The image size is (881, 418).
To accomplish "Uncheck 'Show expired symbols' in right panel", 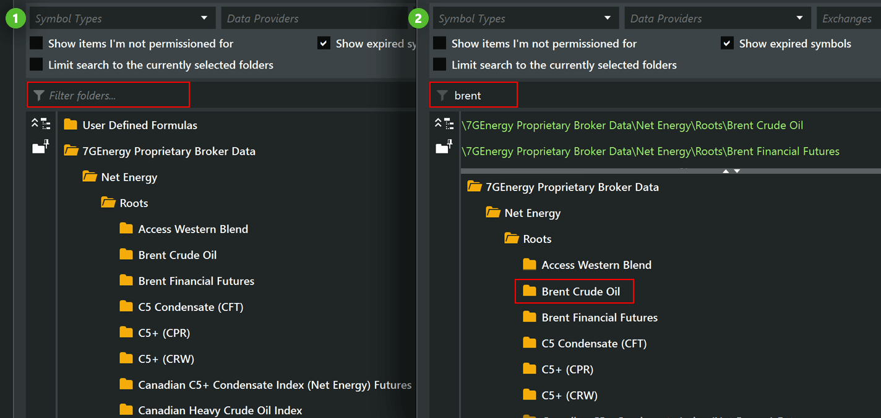I will [x=727, y=43].
